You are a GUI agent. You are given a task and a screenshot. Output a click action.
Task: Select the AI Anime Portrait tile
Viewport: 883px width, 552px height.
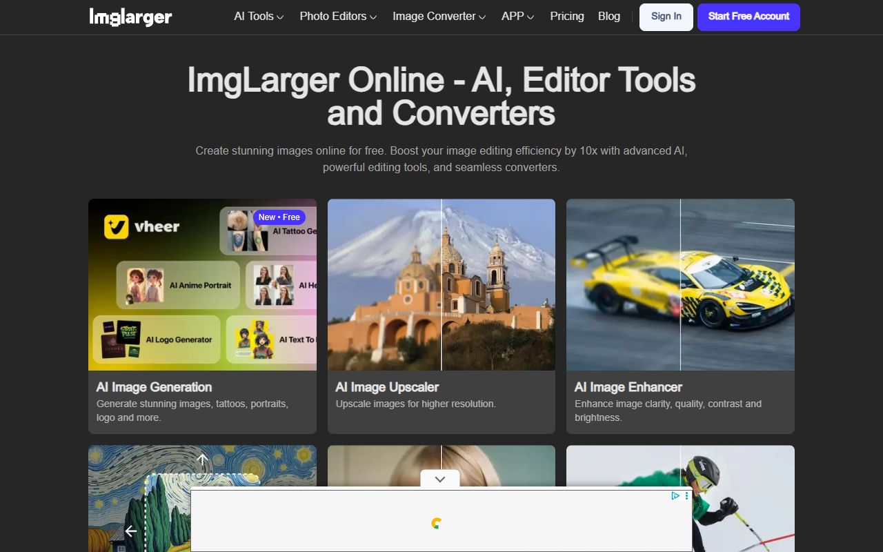pyautogui.click(x=179, y=285)
